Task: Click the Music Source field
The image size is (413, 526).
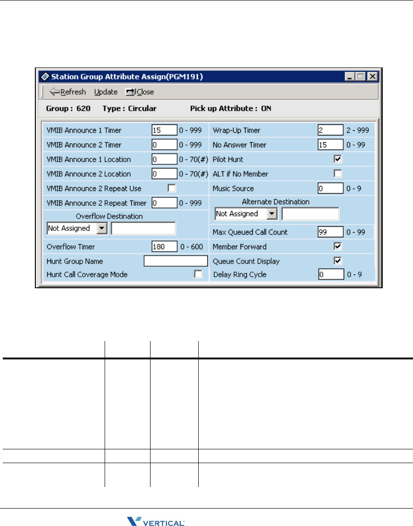Action: [330, 188]
